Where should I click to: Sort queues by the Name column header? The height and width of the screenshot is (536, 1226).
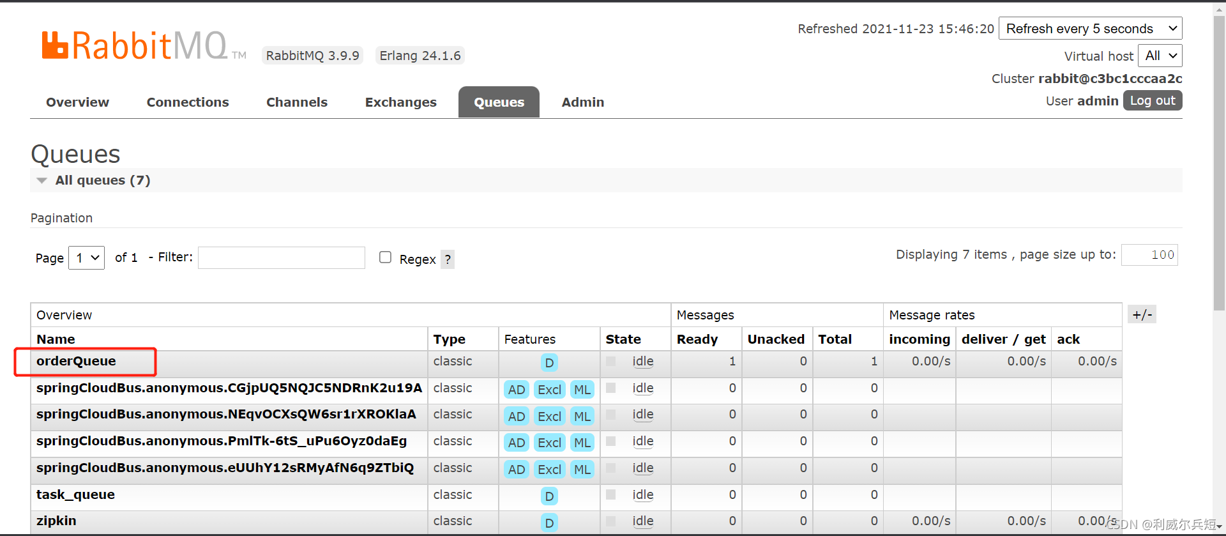(x=56, y=339)
